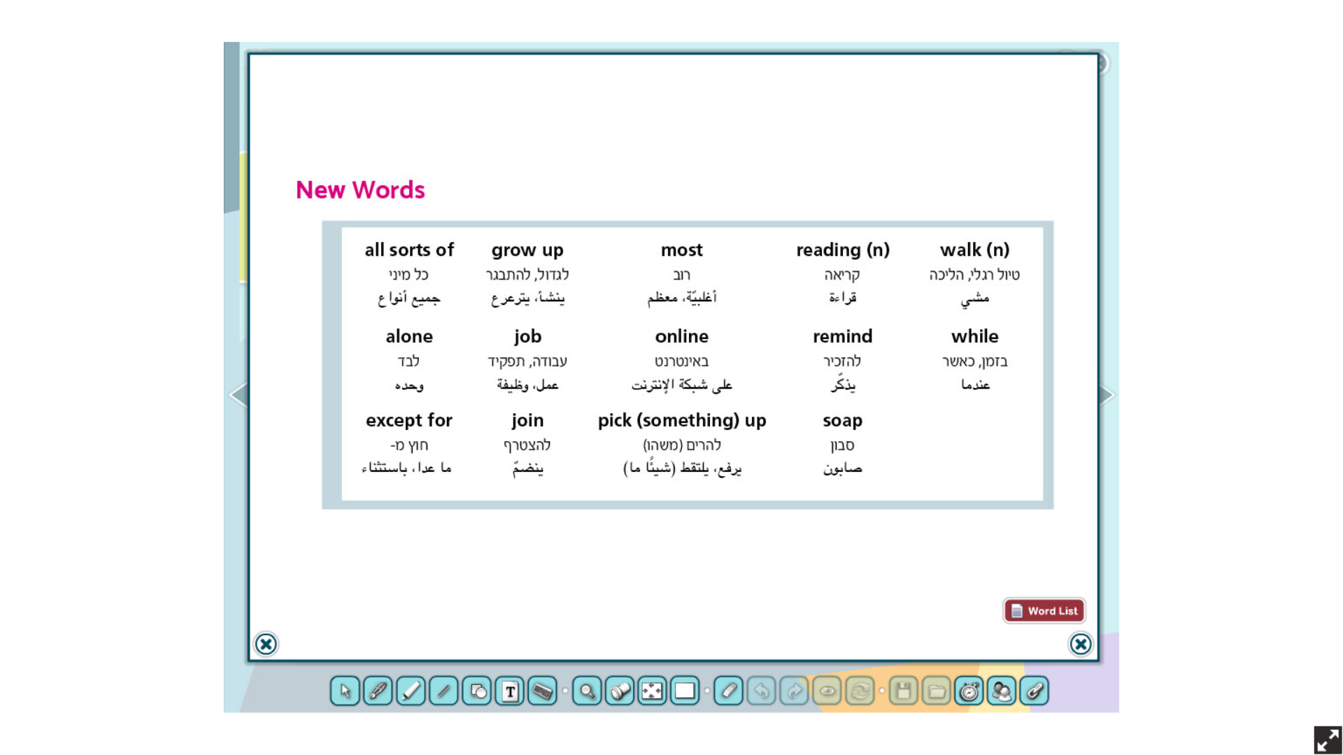Open the users group tool
Viewport: 1343px width, 755px height.
[x=1002, y=691]
